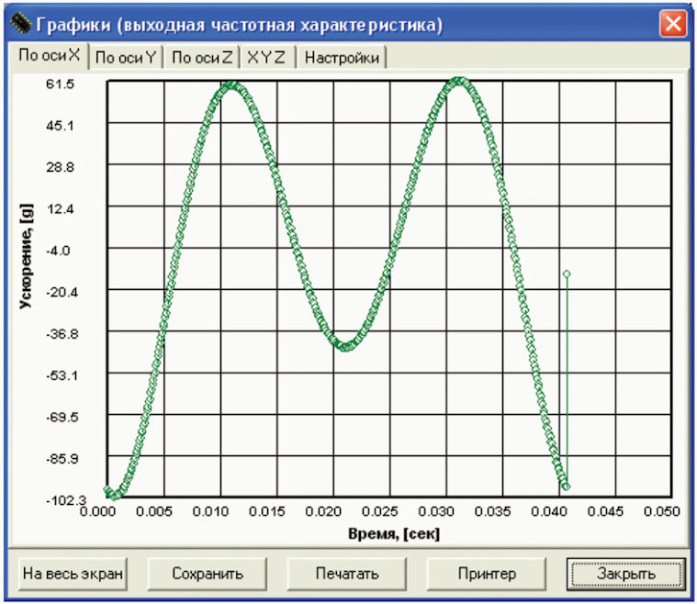The width and height of the screenshot is (697, 604).
Task: Click the first curve peak near 0.010
Action: [x=231, y=85]
